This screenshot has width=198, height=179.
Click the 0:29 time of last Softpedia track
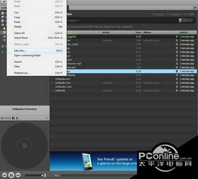tap(138, 91)
